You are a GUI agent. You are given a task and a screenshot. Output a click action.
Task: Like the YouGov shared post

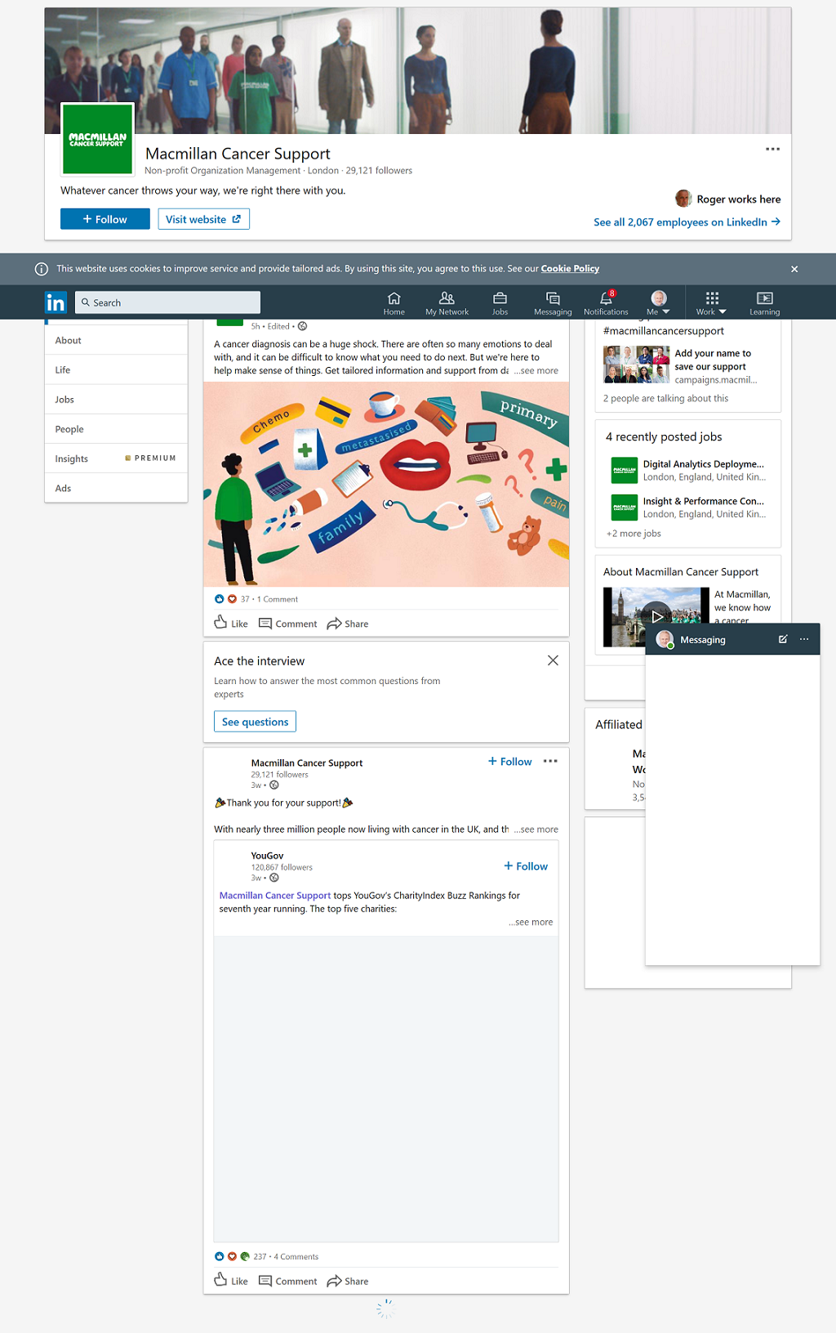click(x=231, y=1281)
